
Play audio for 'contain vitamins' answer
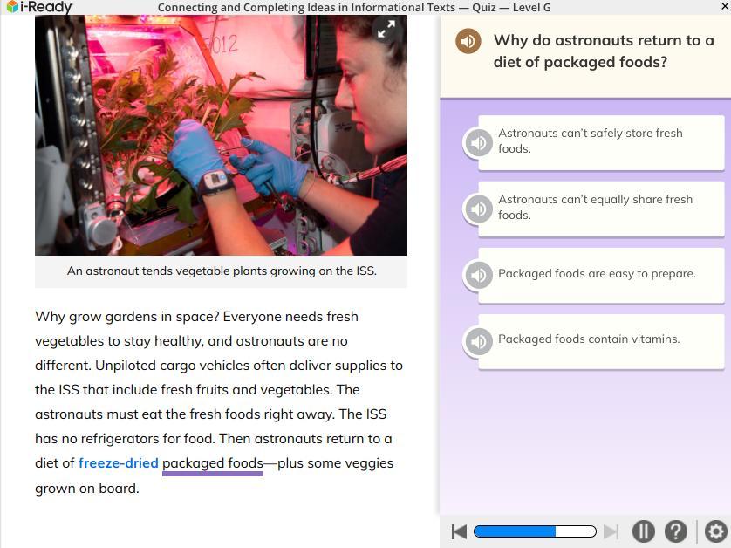[478, 341]
